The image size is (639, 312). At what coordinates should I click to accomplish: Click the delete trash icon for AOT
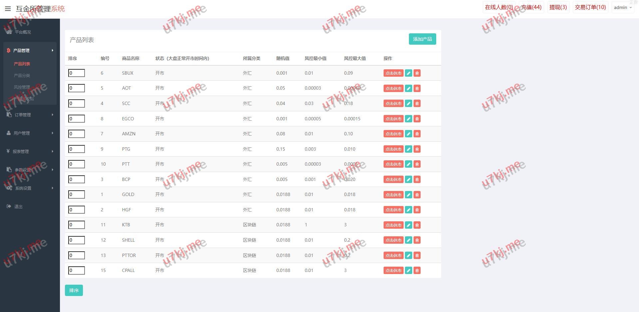(x=417, y=88)
